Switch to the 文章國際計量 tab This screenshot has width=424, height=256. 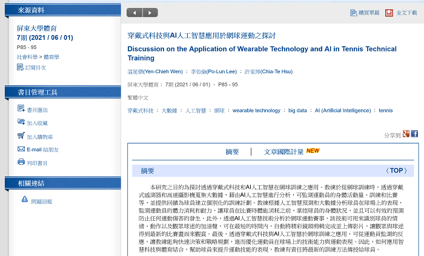click(x=283, y=152)
